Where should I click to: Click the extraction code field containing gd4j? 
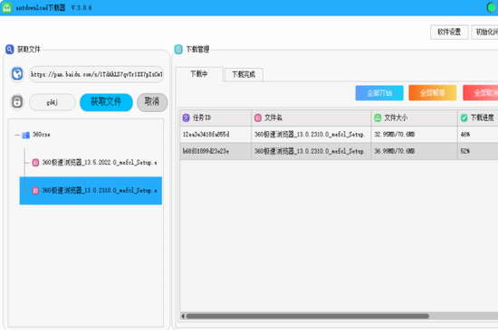(x=53, y=102)
